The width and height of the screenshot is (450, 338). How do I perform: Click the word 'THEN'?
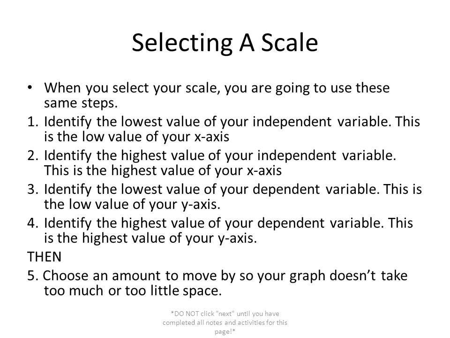pyautogui.click(x=45, y=257)
